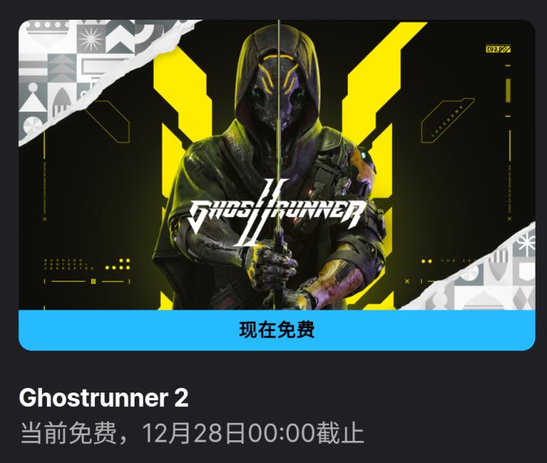Click the snowflake star in top-left decoration
The image size is (547, 463).
coord(91,40)
